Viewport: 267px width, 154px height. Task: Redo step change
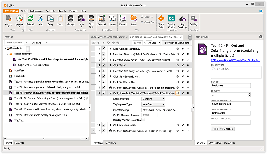(x=113, y=43)
